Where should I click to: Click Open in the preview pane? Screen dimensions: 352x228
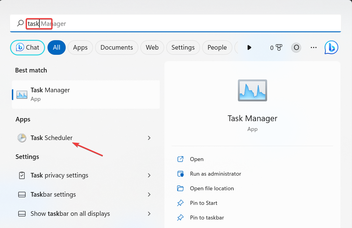197,159
